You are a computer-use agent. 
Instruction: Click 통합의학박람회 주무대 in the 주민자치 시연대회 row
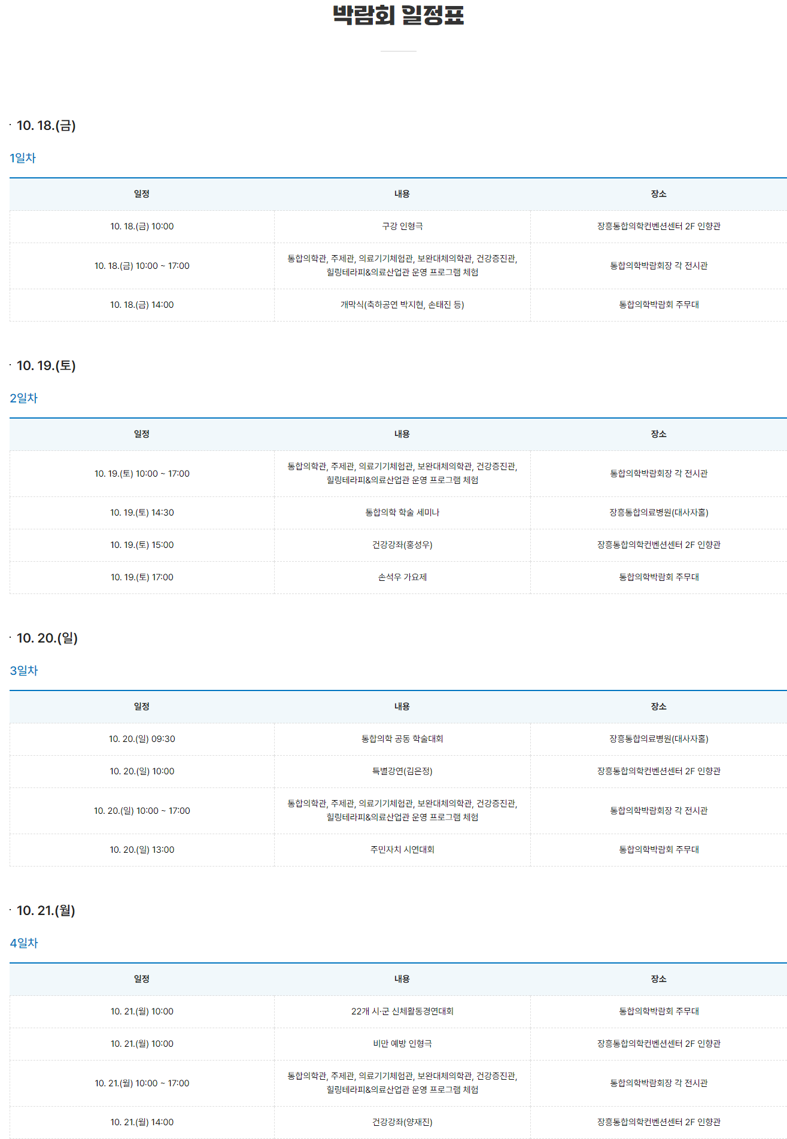point(659,850)
